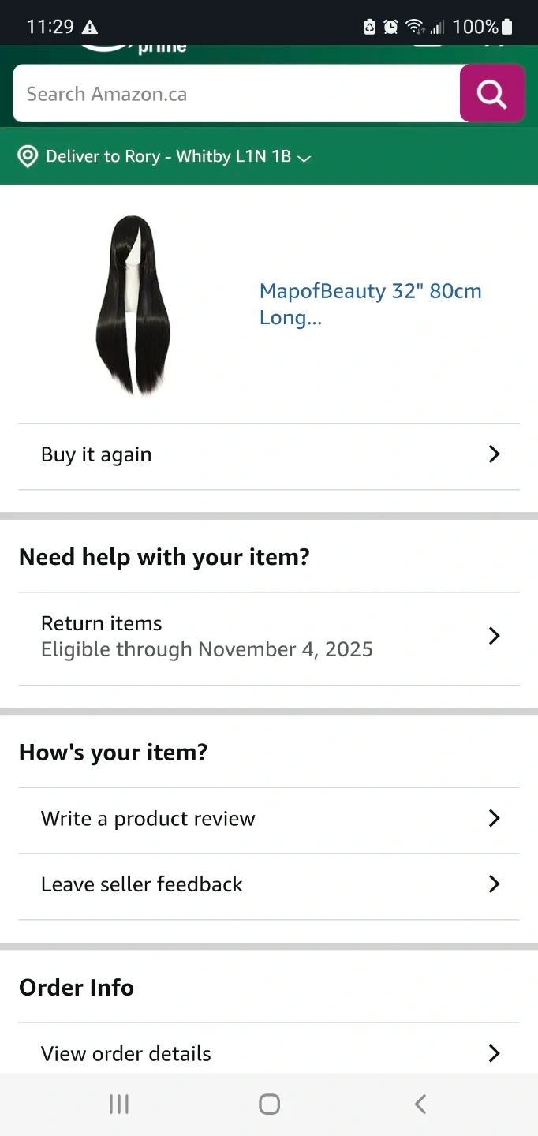The height and width of the screenshot is (1136, 538).
Task: Tap the Buy it again label
Action: pos(96,455)
